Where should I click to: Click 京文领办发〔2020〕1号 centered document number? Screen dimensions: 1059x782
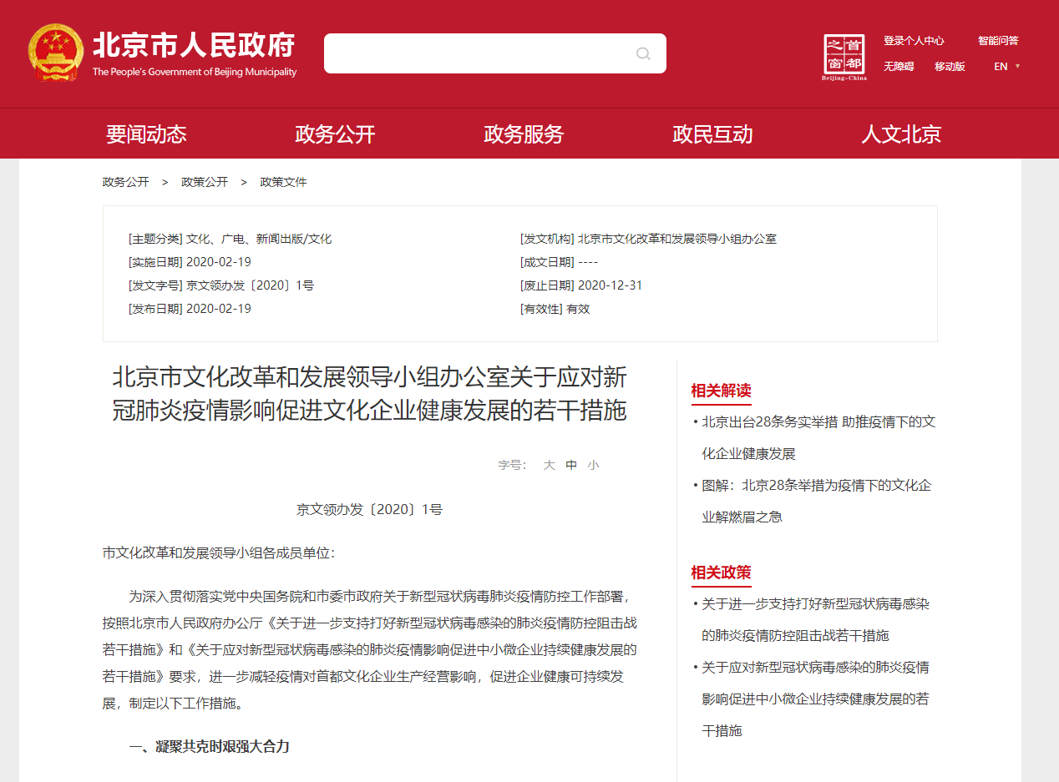370,509
